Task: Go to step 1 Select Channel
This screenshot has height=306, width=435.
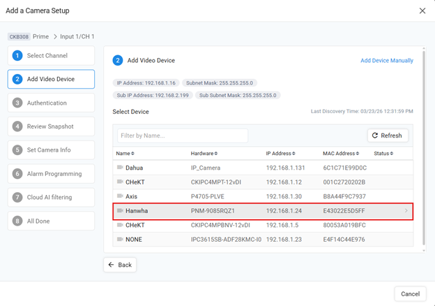Action: pos(51,56)
